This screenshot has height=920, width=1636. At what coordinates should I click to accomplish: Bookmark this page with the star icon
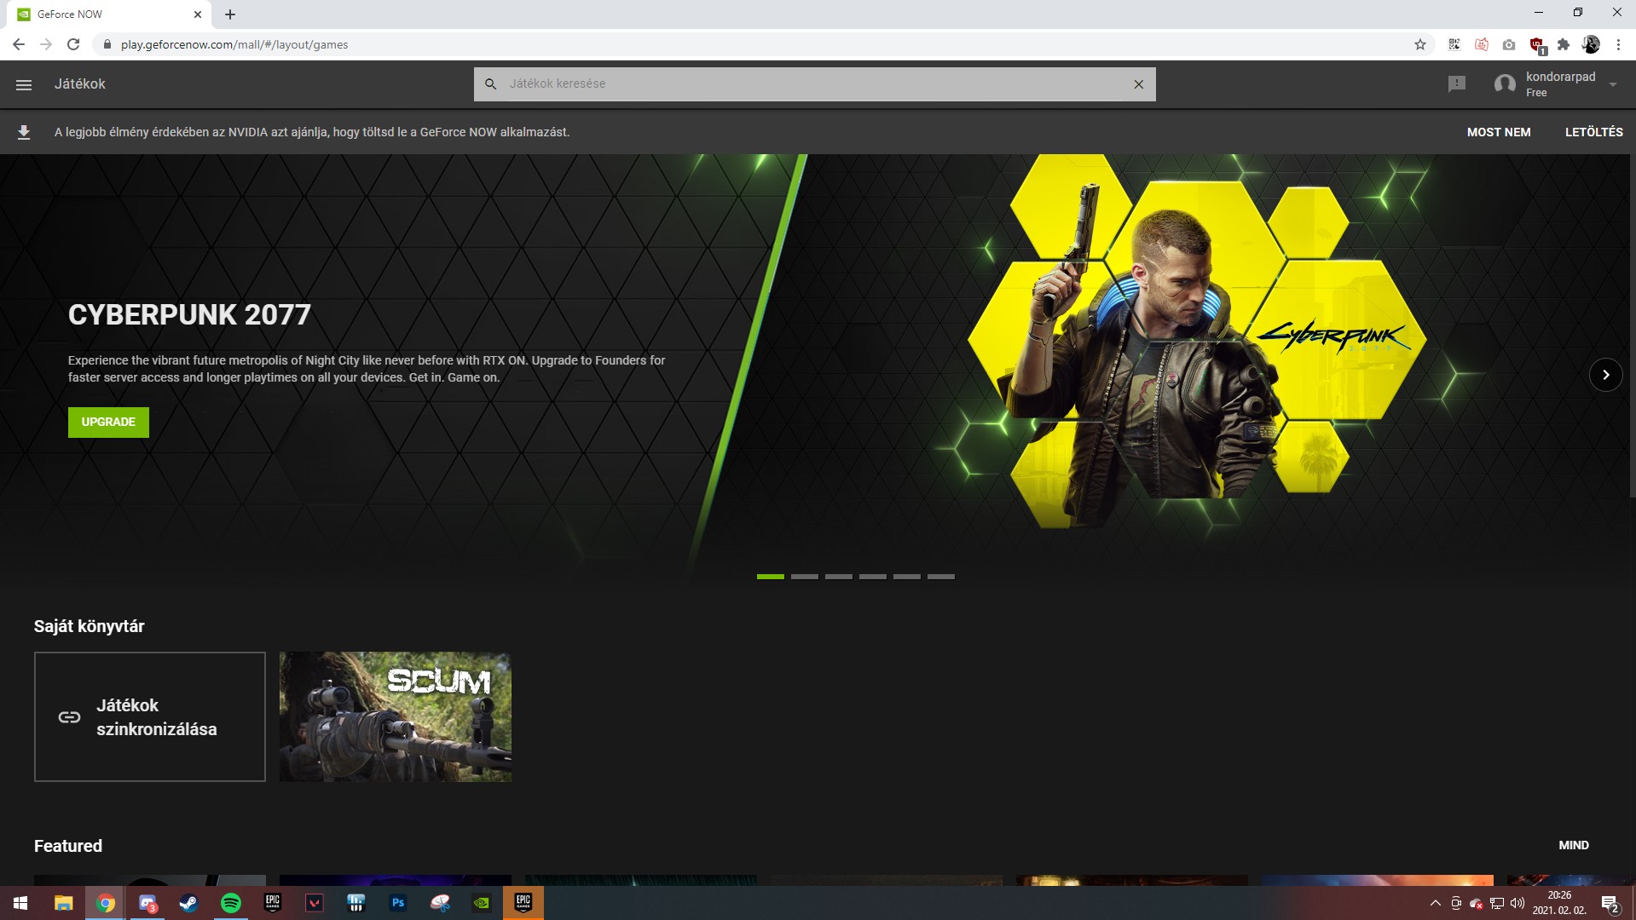[x=1419, y=44]
